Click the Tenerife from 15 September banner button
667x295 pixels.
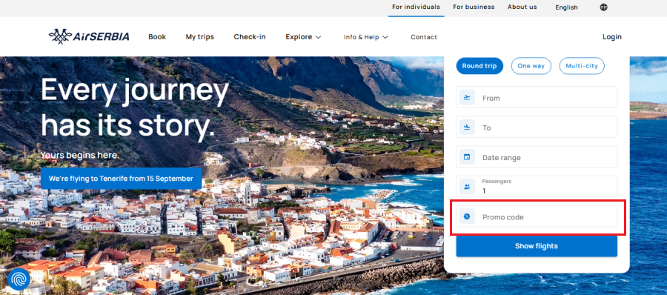pyautogui.click(x=121, y=179)
